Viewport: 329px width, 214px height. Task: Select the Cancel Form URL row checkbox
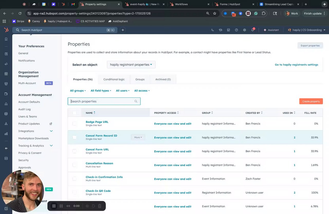point(75,151)
